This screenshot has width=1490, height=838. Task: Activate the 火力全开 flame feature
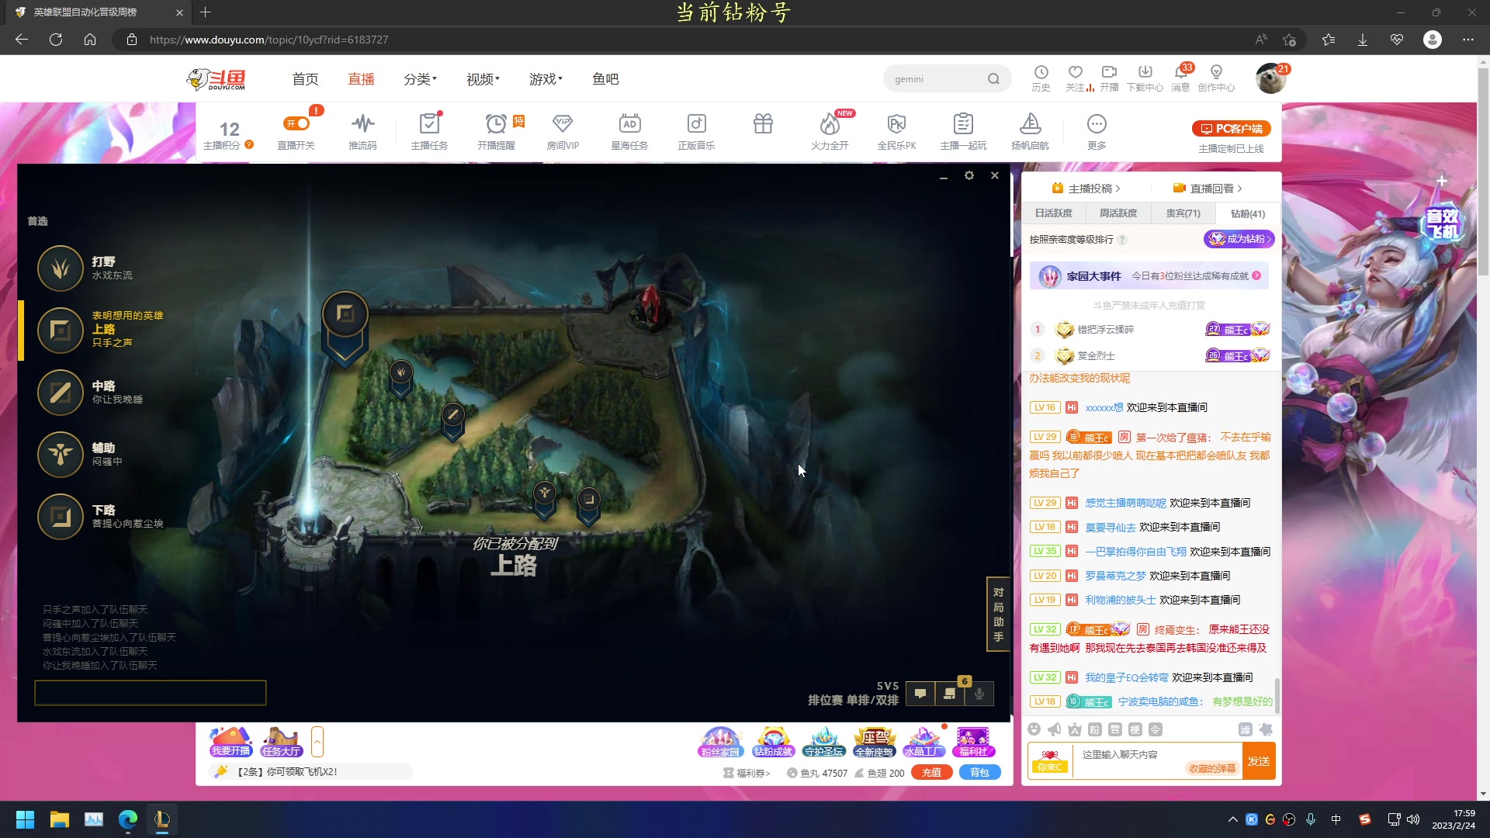click(829, 130)
